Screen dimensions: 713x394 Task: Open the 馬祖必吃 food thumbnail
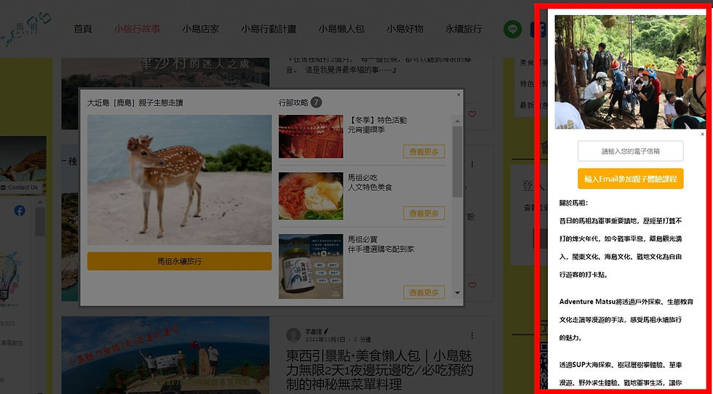pos(311,196)
